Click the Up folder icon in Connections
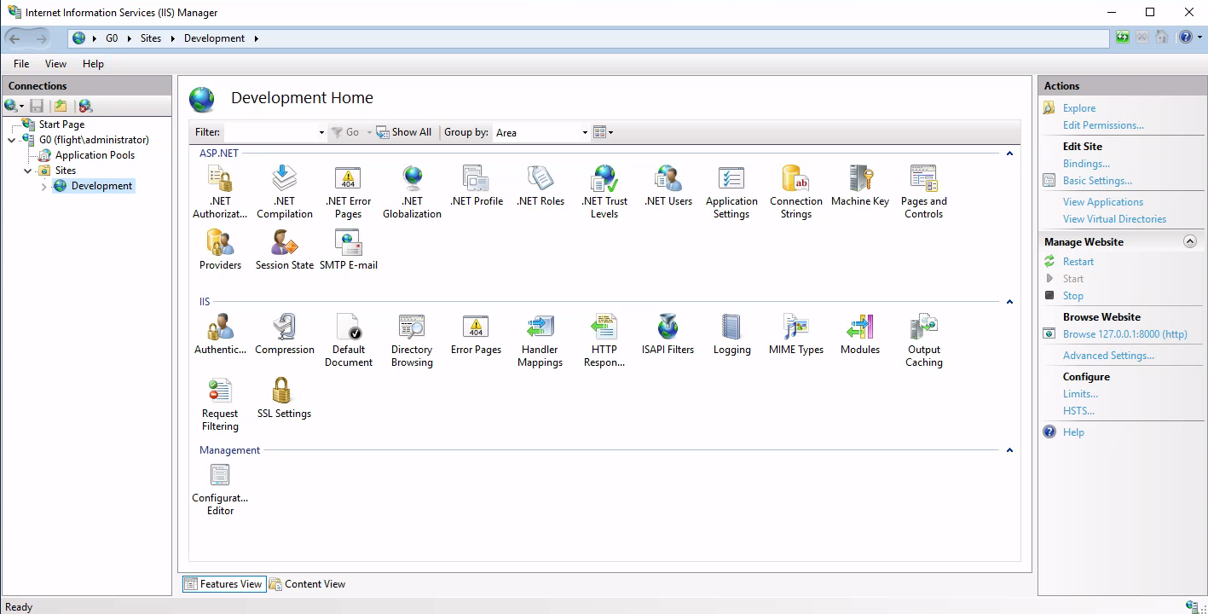This screenshot has width=1208, height=614. click(61, 106)
